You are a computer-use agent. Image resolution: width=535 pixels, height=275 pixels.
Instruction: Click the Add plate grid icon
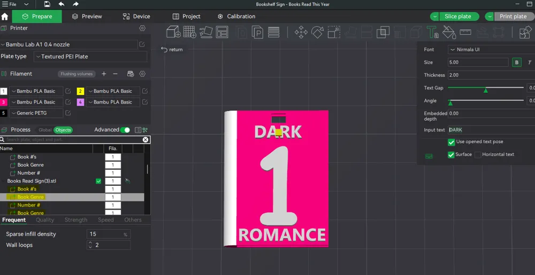189,33
